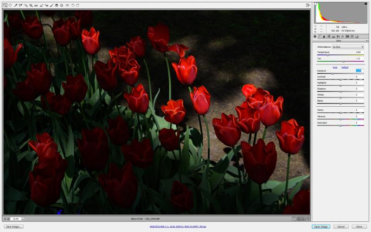Switch to the Presets tab
The height and width of the screenshot is (232, 371).
(x=352, y=36)
